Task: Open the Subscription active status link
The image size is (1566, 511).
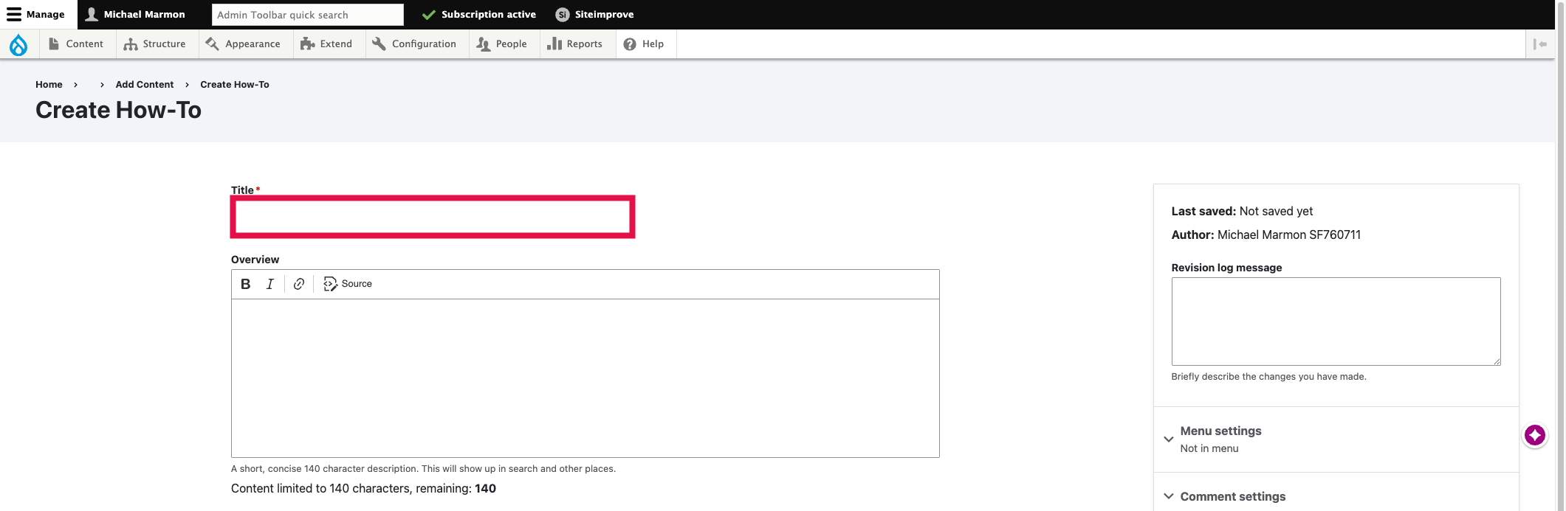Action: [479, 15]
